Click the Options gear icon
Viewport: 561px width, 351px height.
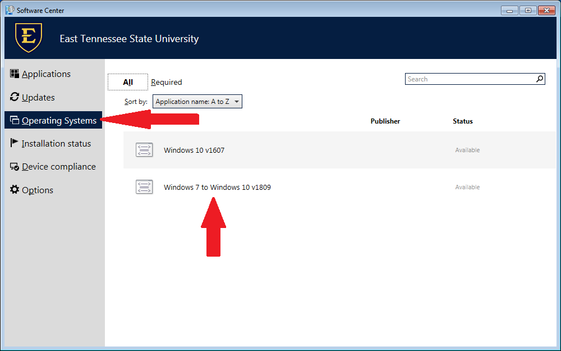(15, 190)
